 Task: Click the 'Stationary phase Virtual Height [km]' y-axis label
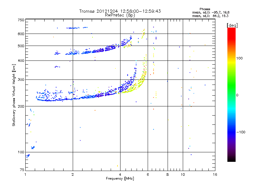tap(14, 95)
